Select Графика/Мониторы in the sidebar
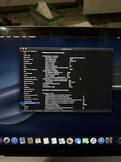This screenshot has height=162, width=121. [31, 80]
